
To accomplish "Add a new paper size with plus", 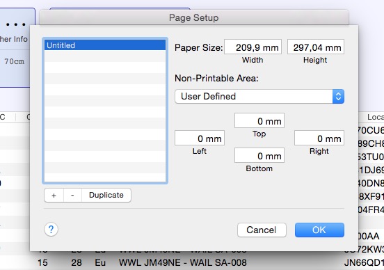I will (54, 196).
